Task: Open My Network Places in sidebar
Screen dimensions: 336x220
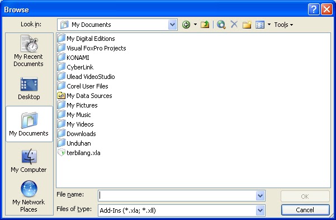Action: coord(29,196)
